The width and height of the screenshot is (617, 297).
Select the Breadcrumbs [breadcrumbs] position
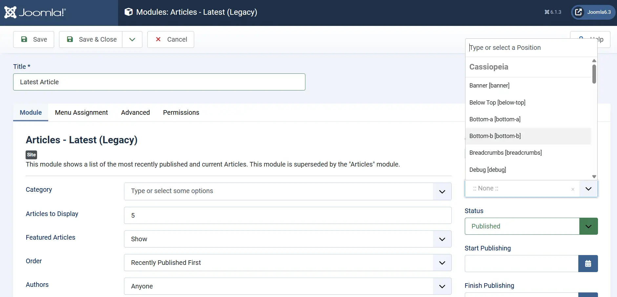click(x=528, y=153)
